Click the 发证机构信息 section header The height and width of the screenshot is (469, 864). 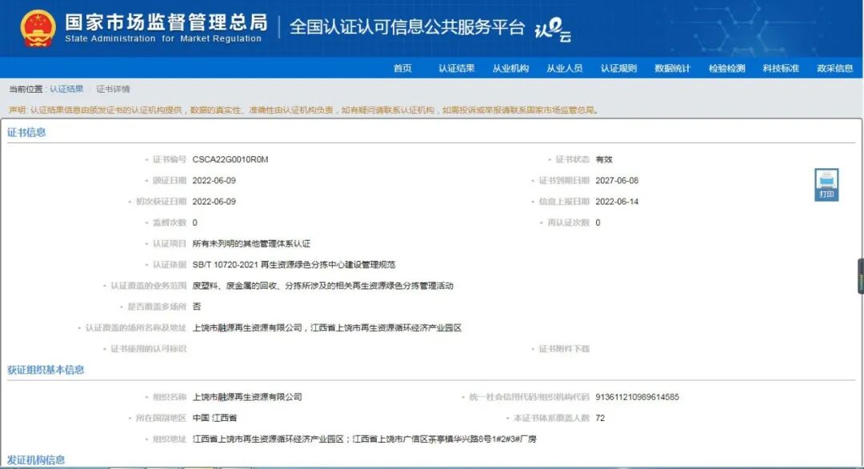38,462
